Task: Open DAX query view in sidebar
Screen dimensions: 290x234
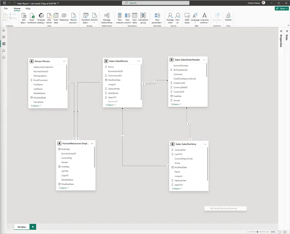Action: pyautogui.click(x=4, y=50)
